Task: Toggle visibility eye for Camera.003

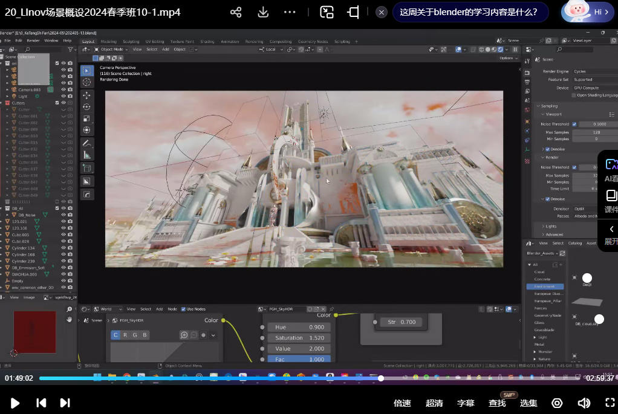Action: [63, 89]
